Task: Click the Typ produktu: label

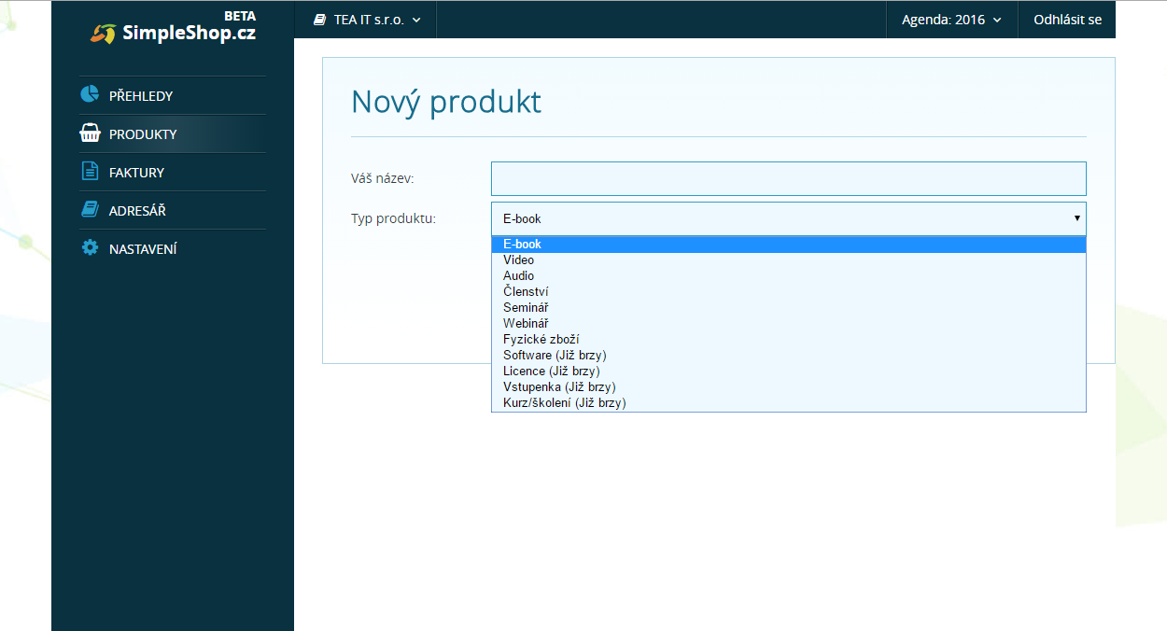Action: click(393, 218)
